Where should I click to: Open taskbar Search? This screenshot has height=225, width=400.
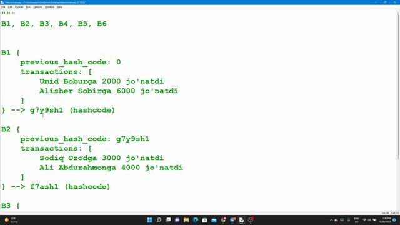[x=159, y=220]
